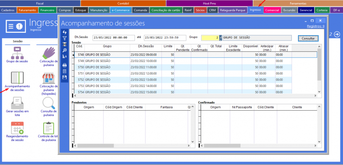The height and width of the screenshot is (165, 343).
Task: Open the Financeiro tab
Action: point(47,10)
